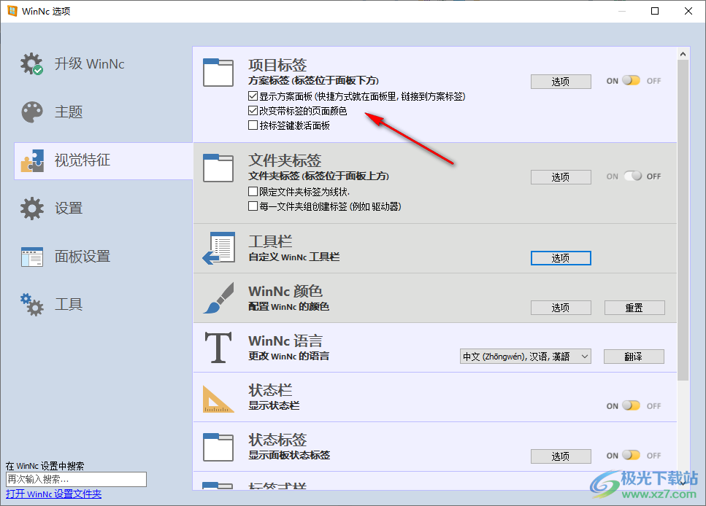Click 选项 button for 文件夹标签

point(561,177)
